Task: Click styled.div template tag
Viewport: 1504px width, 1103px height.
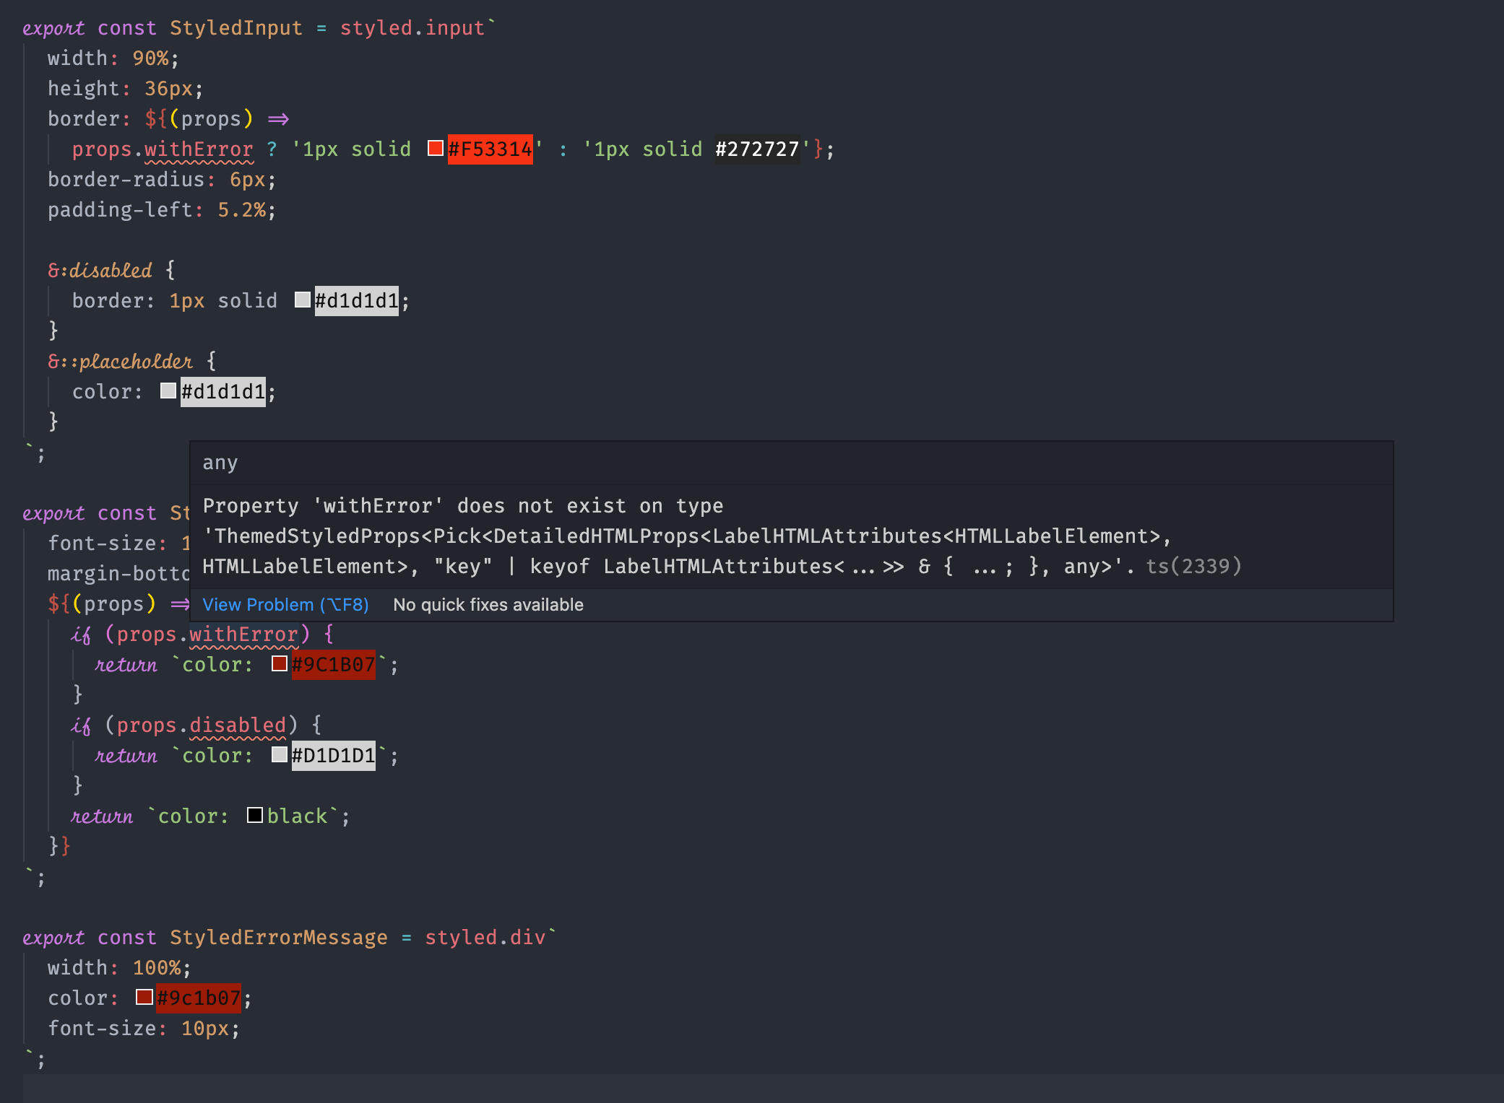Action: [485, 937]
